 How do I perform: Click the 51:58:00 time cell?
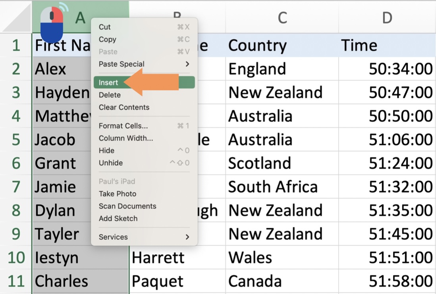[387, 281]
